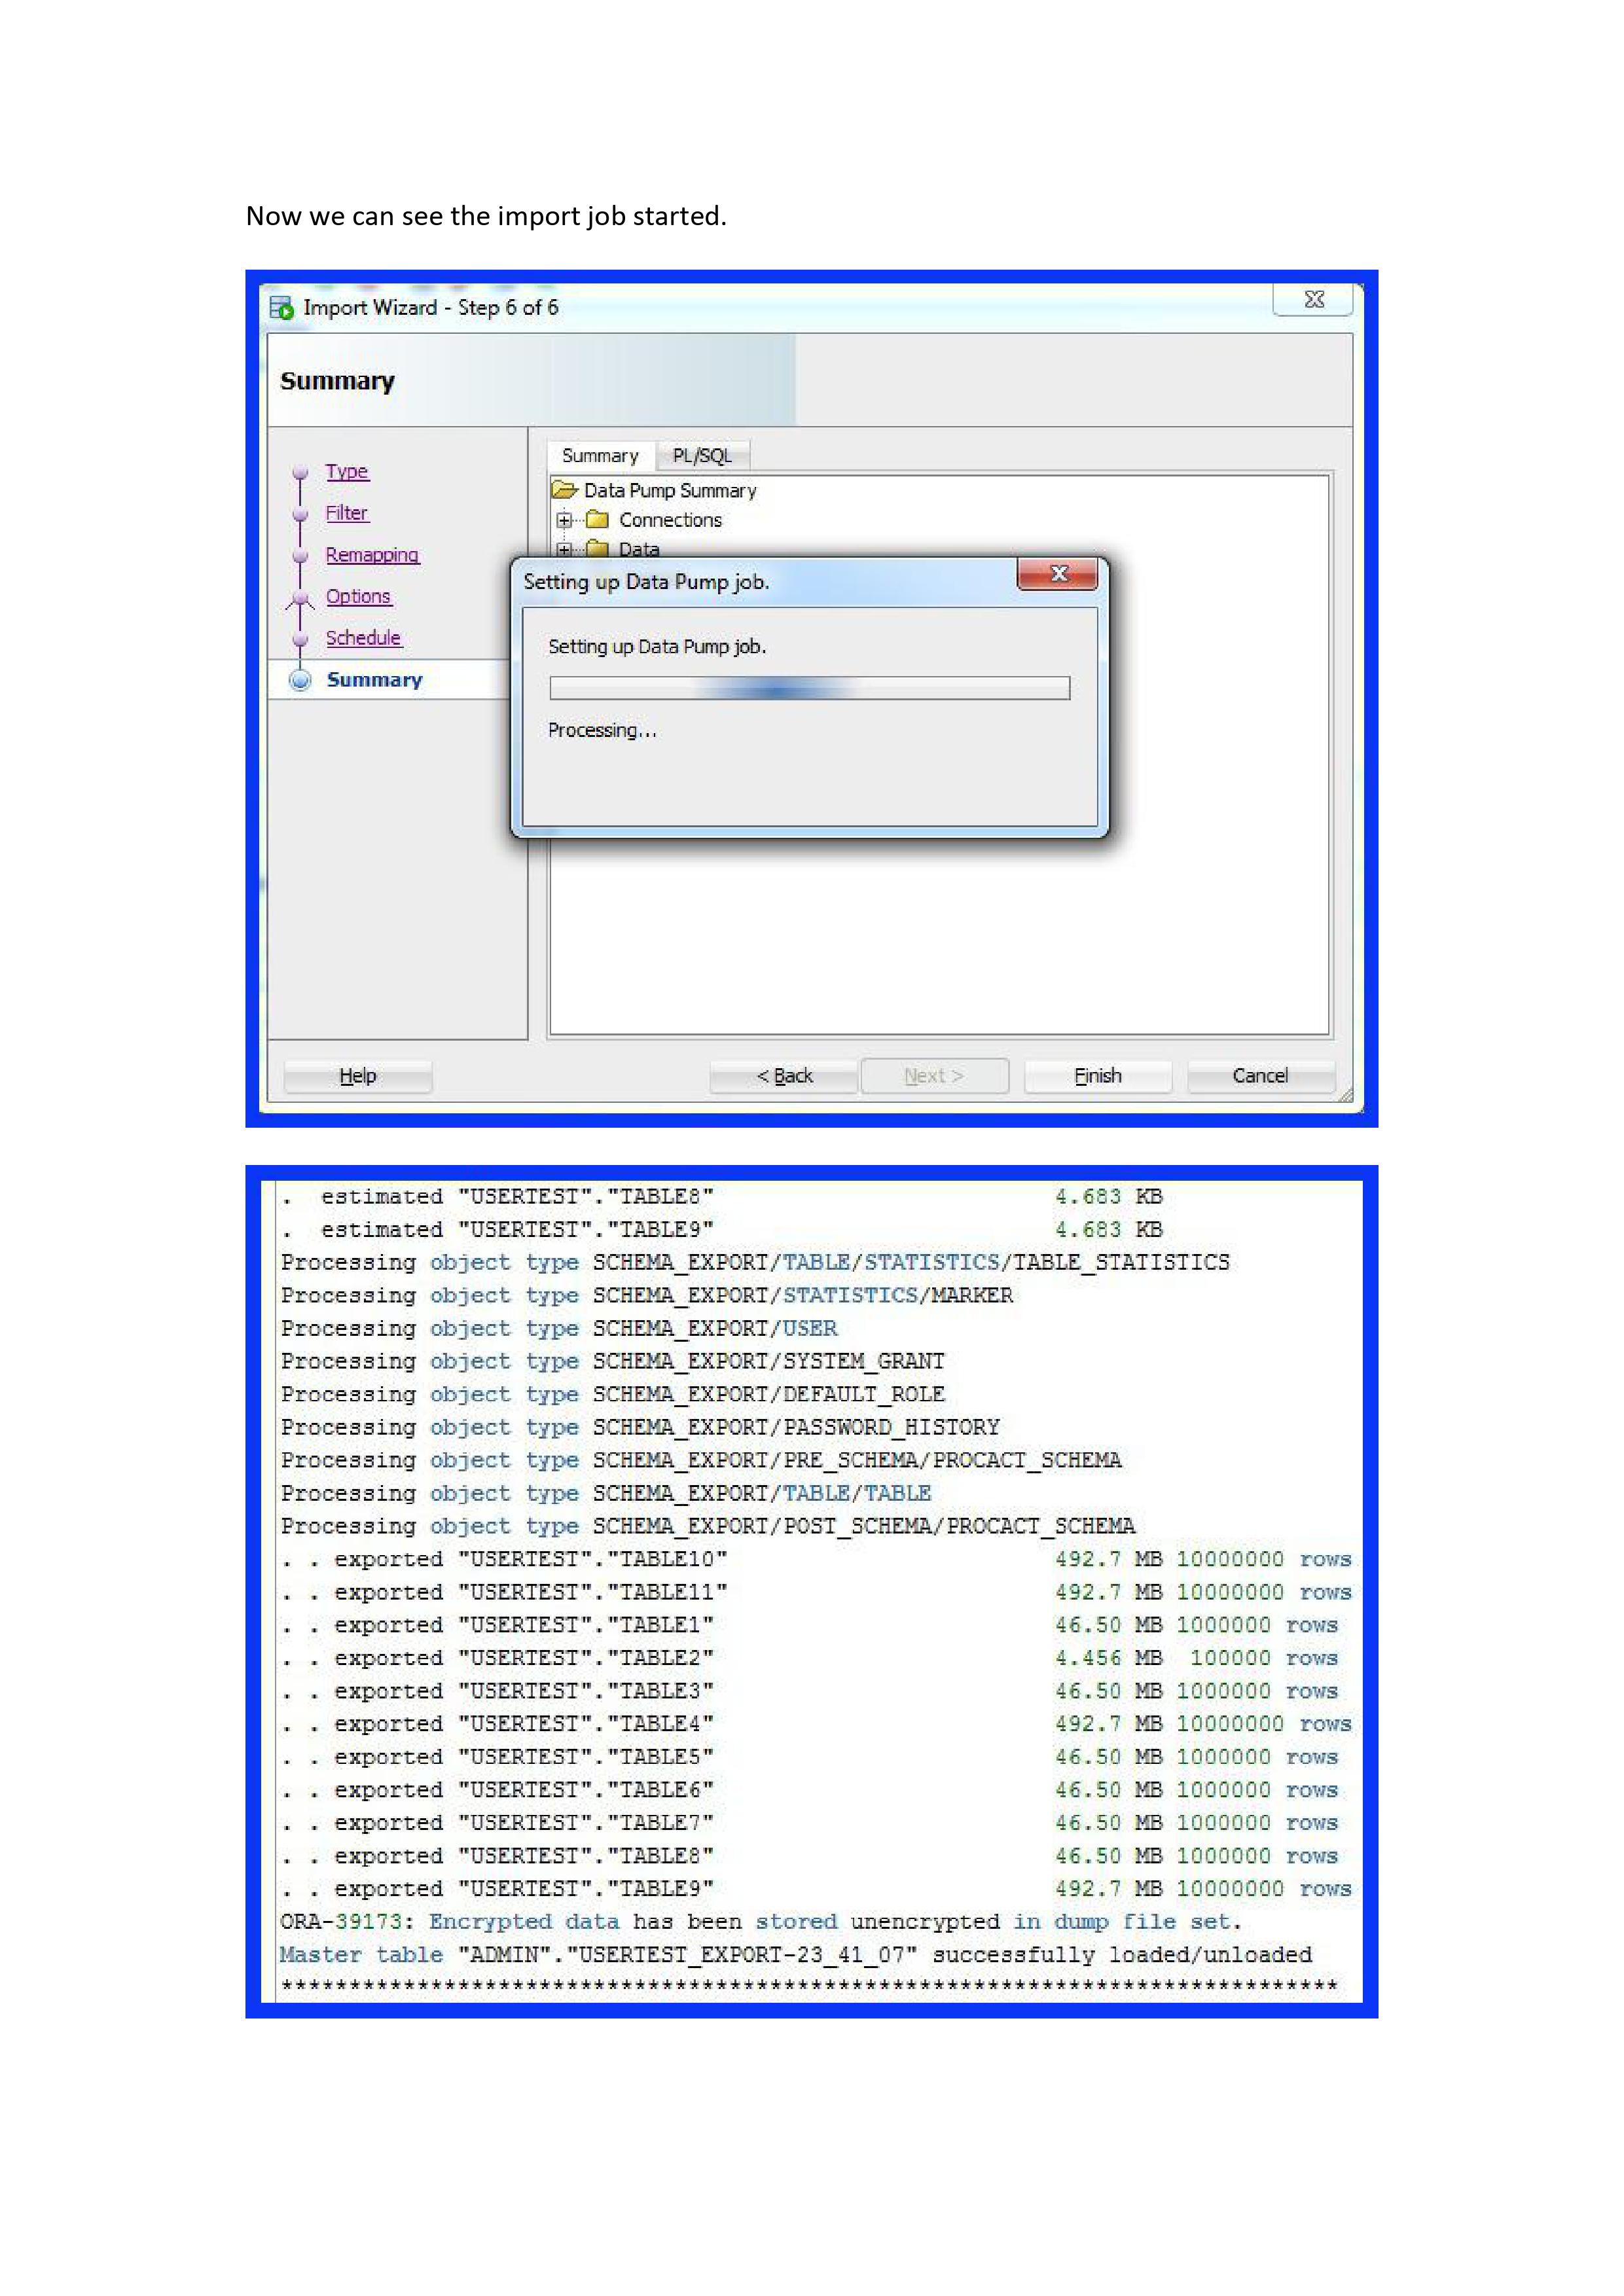1624x2296 pixels.
Task: Select the Summary step in sidebar
Action: [x=374, y=680]
